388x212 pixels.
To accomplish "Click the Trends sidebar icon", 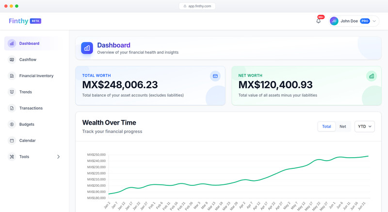I will (12, 92).
